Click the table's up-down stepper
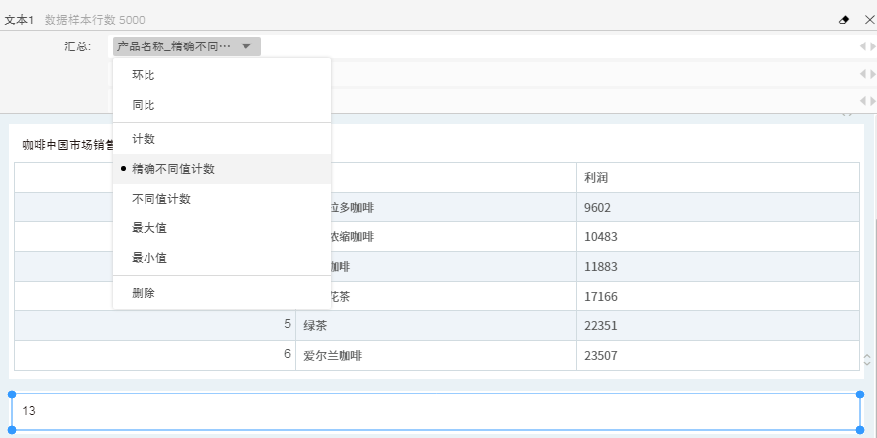877x438 pixels. tap(867, 360)
